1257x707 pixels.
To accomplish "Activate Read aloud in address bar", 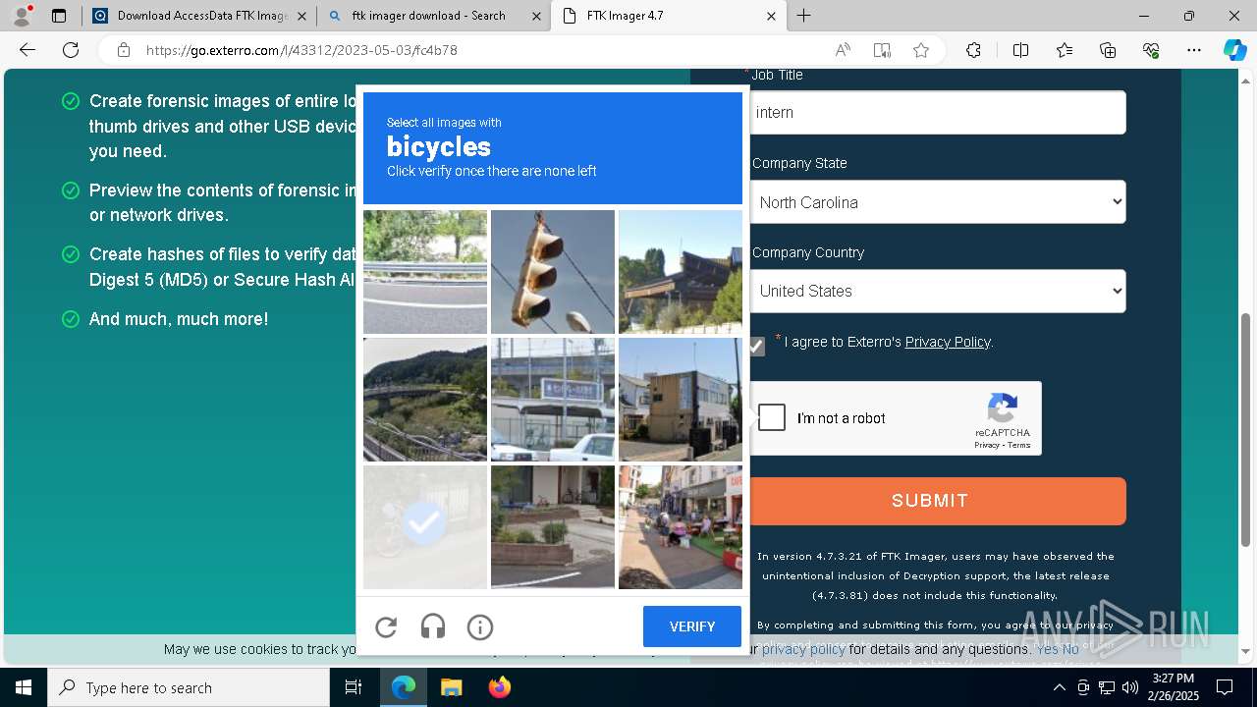I will point(843,50).
